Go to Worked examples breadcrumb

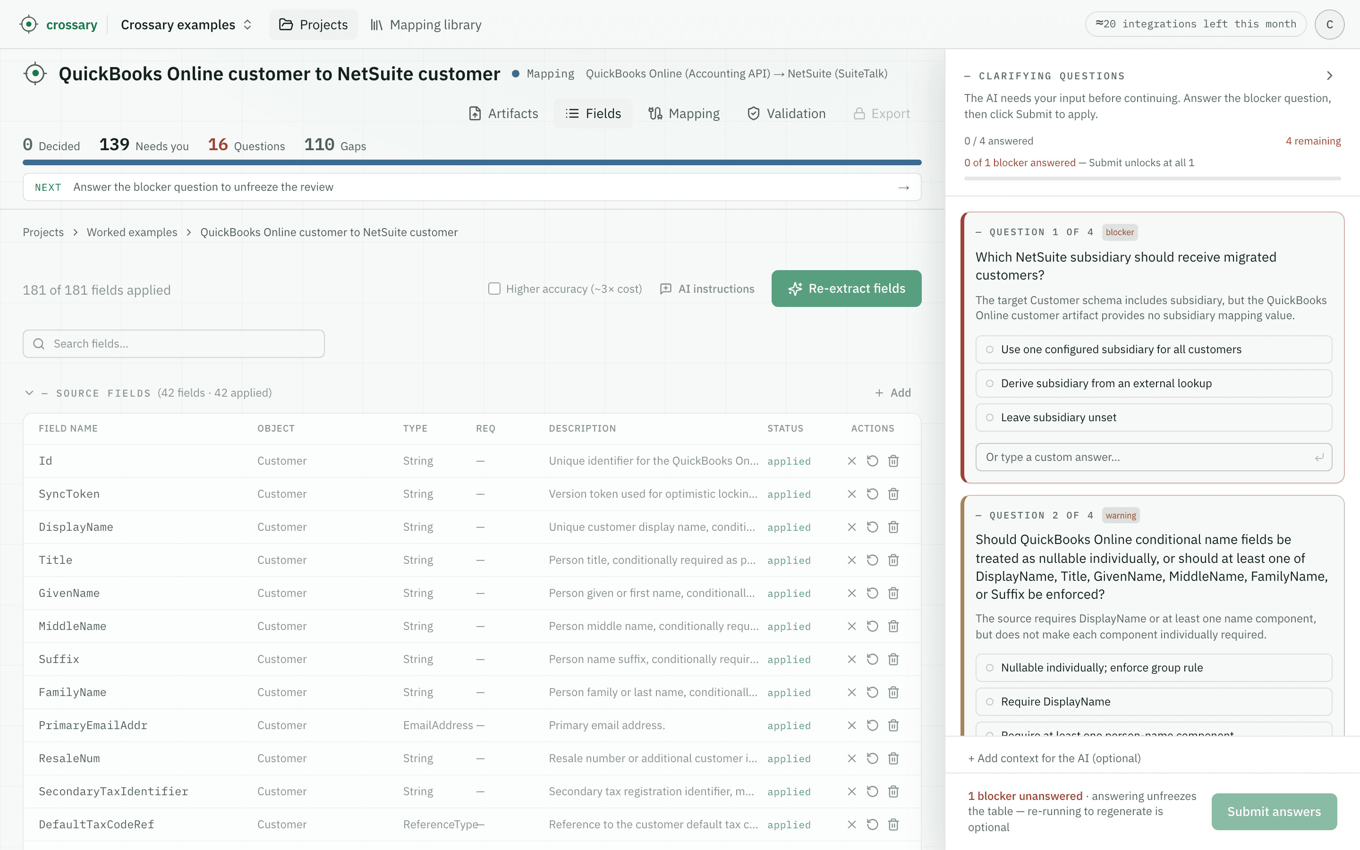(131, 232)
